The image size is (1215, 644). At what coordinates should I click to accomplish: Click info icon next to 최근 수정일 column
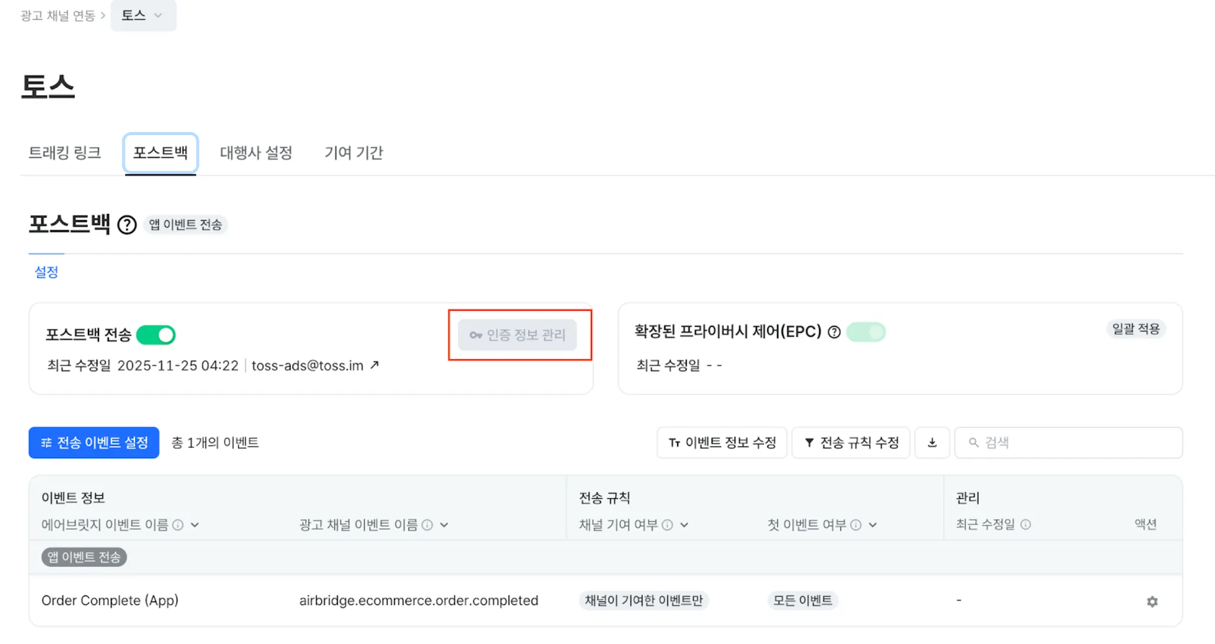1026,525
